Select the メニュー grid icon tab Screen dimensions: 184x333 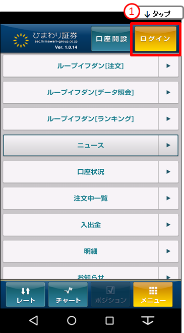pyautogui.click(x=153, y=294)
